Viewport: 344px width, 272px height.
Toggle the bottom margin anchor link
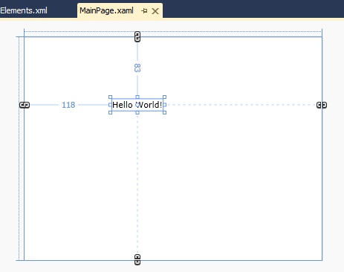pyautogui.click(x=137, y=259)
